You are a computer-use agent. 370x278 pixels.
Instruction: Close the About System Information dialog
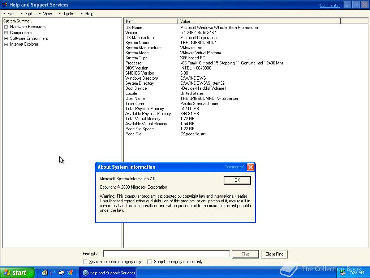[250, 167]
